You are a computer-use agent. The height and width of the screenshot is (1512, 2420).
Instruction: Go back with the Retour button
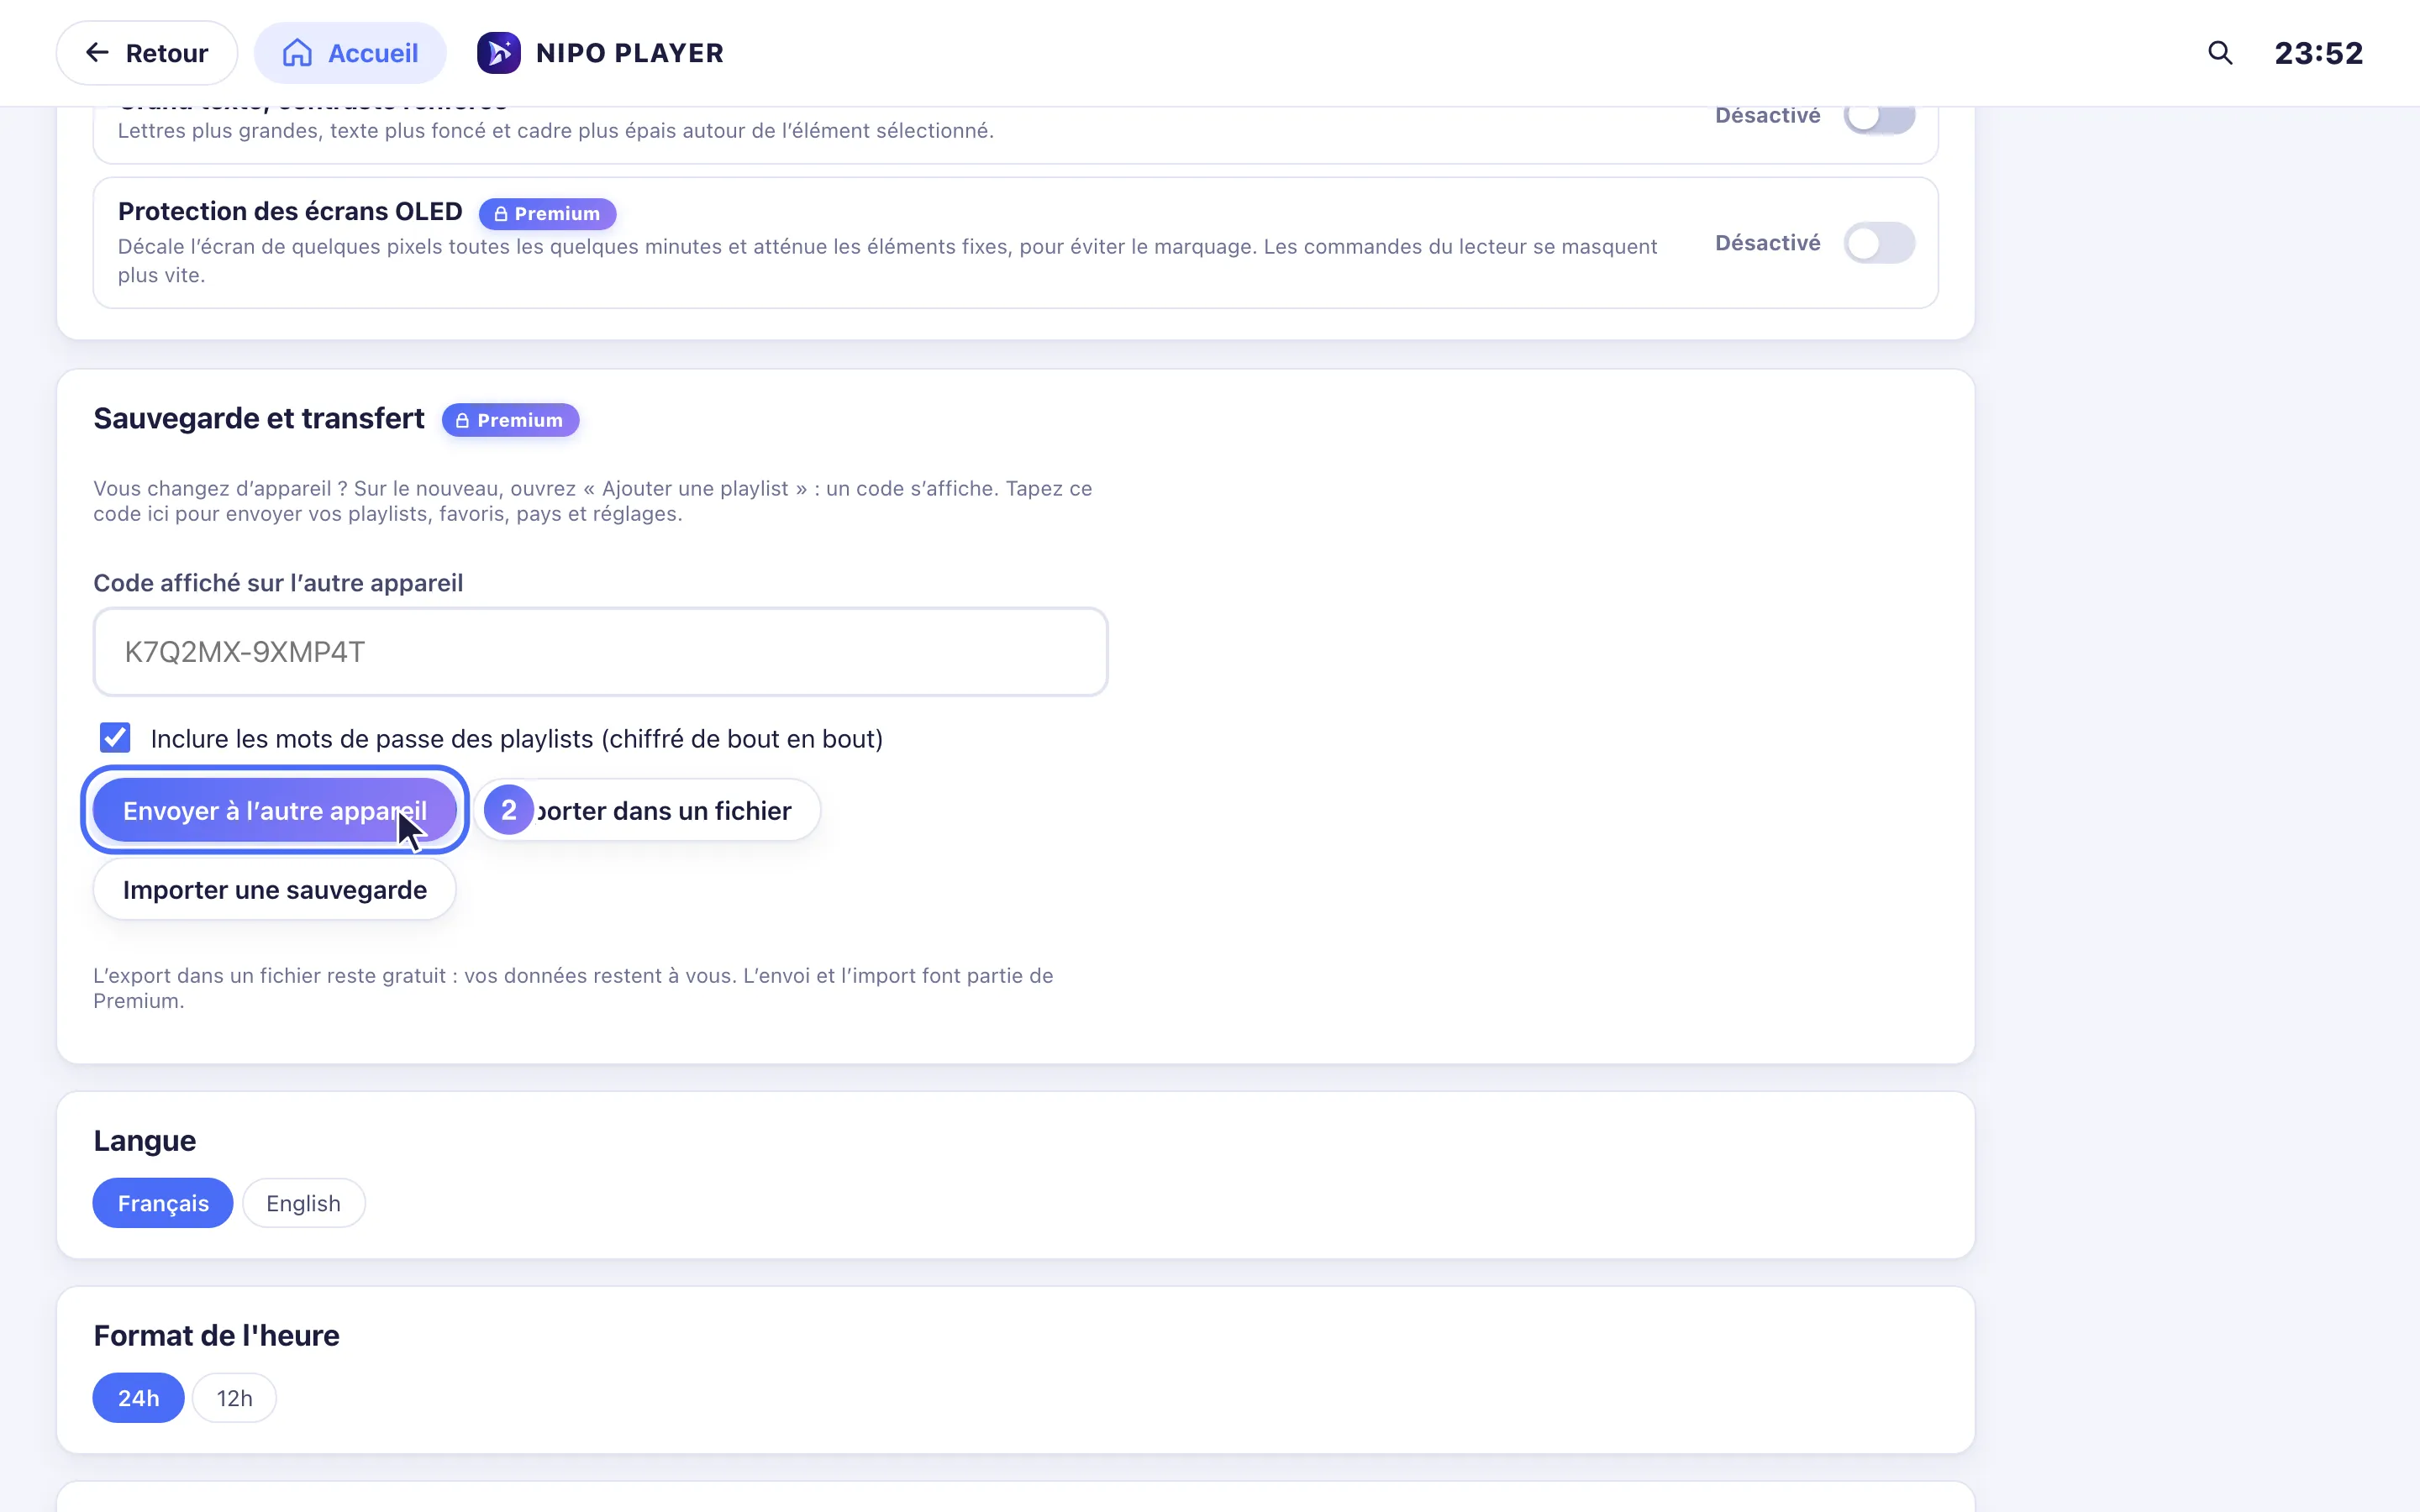[147, 53]
